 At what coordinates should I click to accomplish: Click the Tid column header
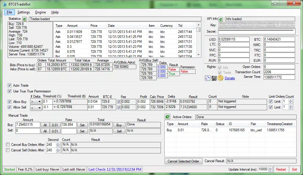185,26
